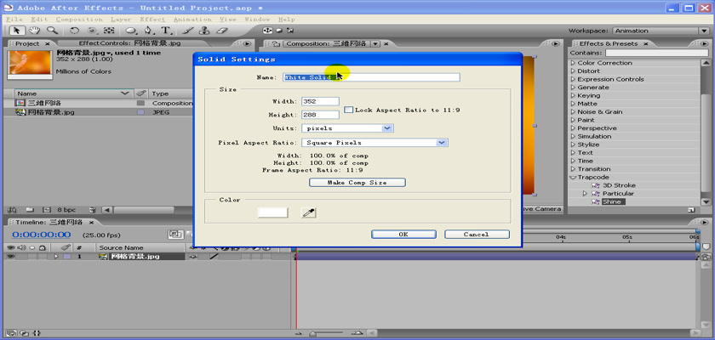This screenshot has height=340, width=715.
Task: Click the binoculars Find icon in Project panel
Action: (12, 210)
